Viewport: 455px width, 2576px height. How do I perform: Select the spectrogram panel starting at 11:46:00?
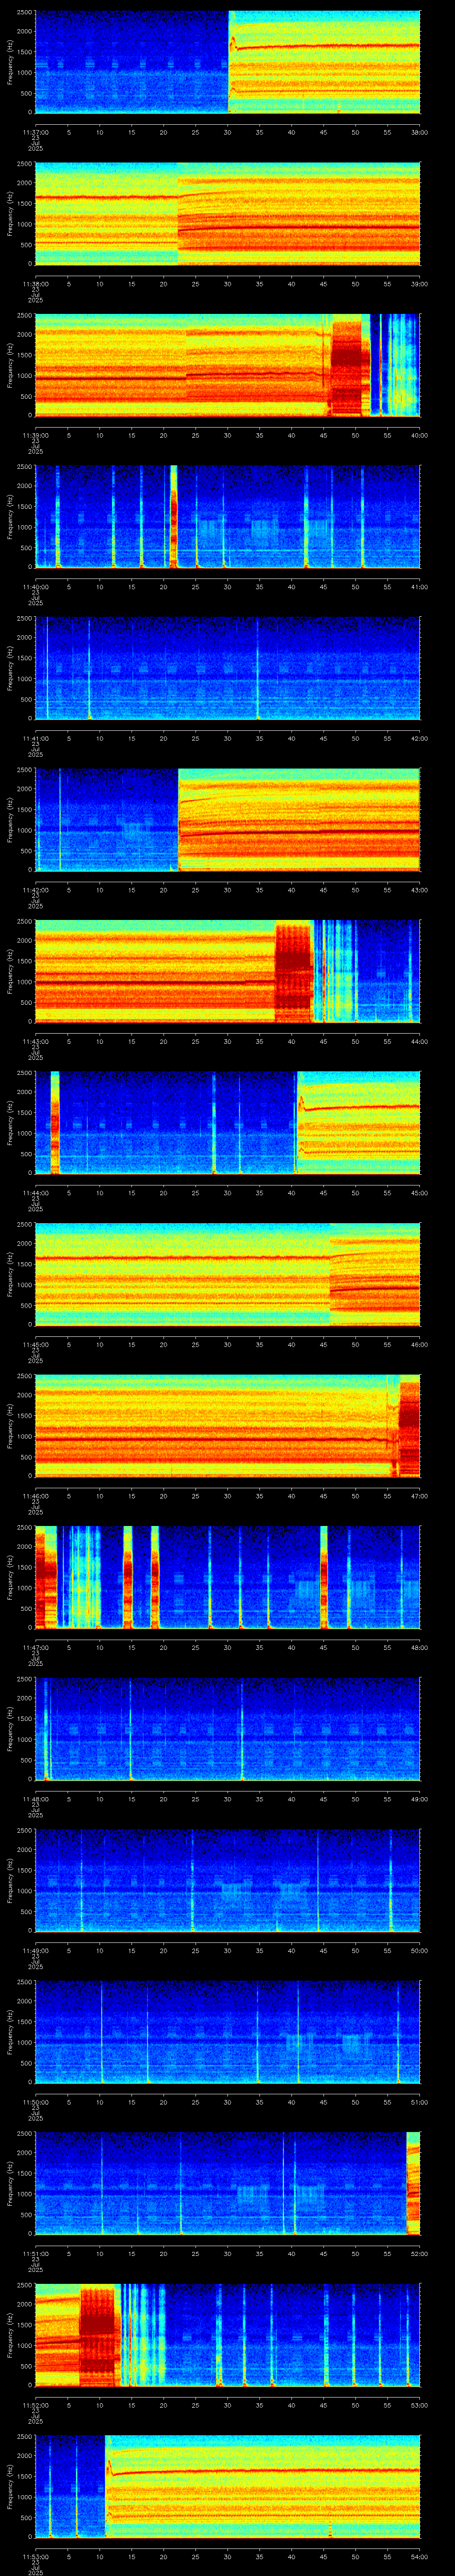coord(227,1426)
